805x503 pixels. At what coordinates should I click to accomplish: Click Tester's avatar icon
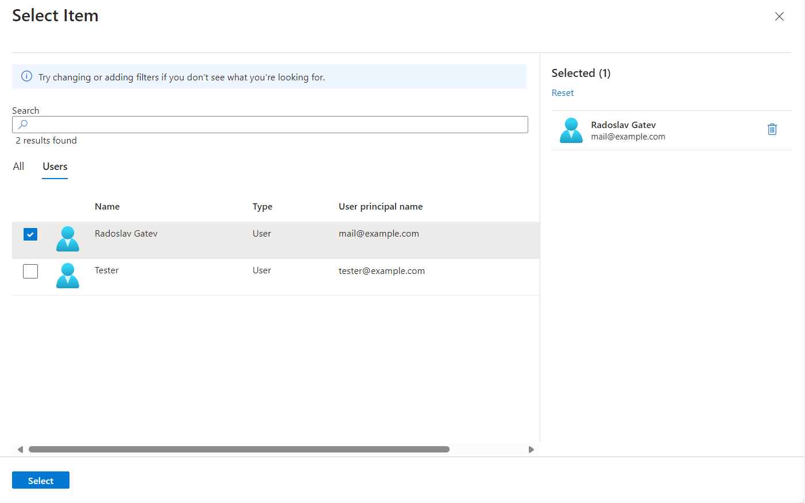[x=68, y=276]
